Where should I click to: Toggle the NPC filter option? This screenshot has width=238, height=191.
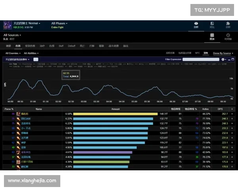tap(197, 53)
